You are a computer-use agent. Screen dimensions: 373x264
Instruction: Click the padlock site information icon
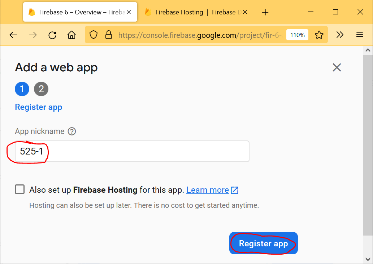(108, 35)
